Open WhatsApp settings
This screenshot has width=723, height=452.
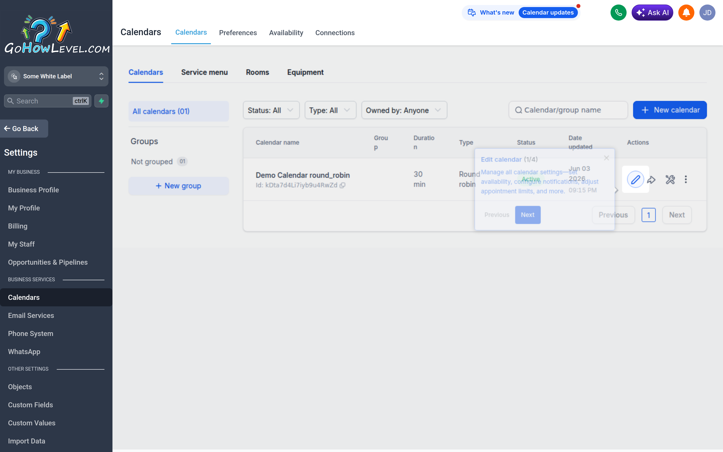[24, 352]
